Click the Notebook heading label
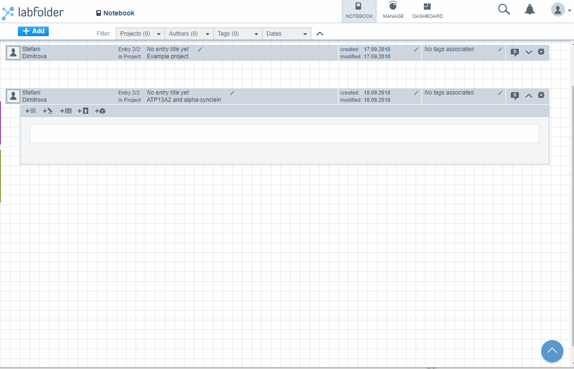The width and height of the screenshot is (574, 369). pyautogui.click(x=115, y=13)
